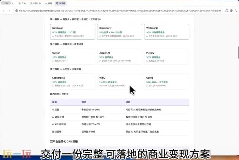
Task: Select the 星球推荐分成 cell
Action: [88, 132]
